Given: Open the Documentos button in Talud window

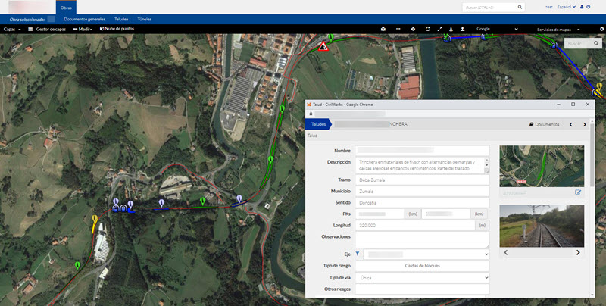Looking at the screenshot, I should [544, 124].
